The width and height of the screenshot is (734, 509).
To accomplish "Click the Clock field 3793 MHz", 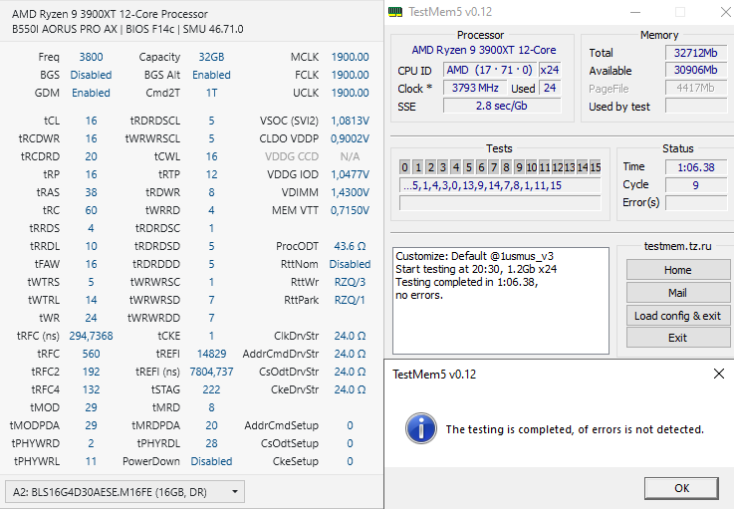I will pos(475,88).
